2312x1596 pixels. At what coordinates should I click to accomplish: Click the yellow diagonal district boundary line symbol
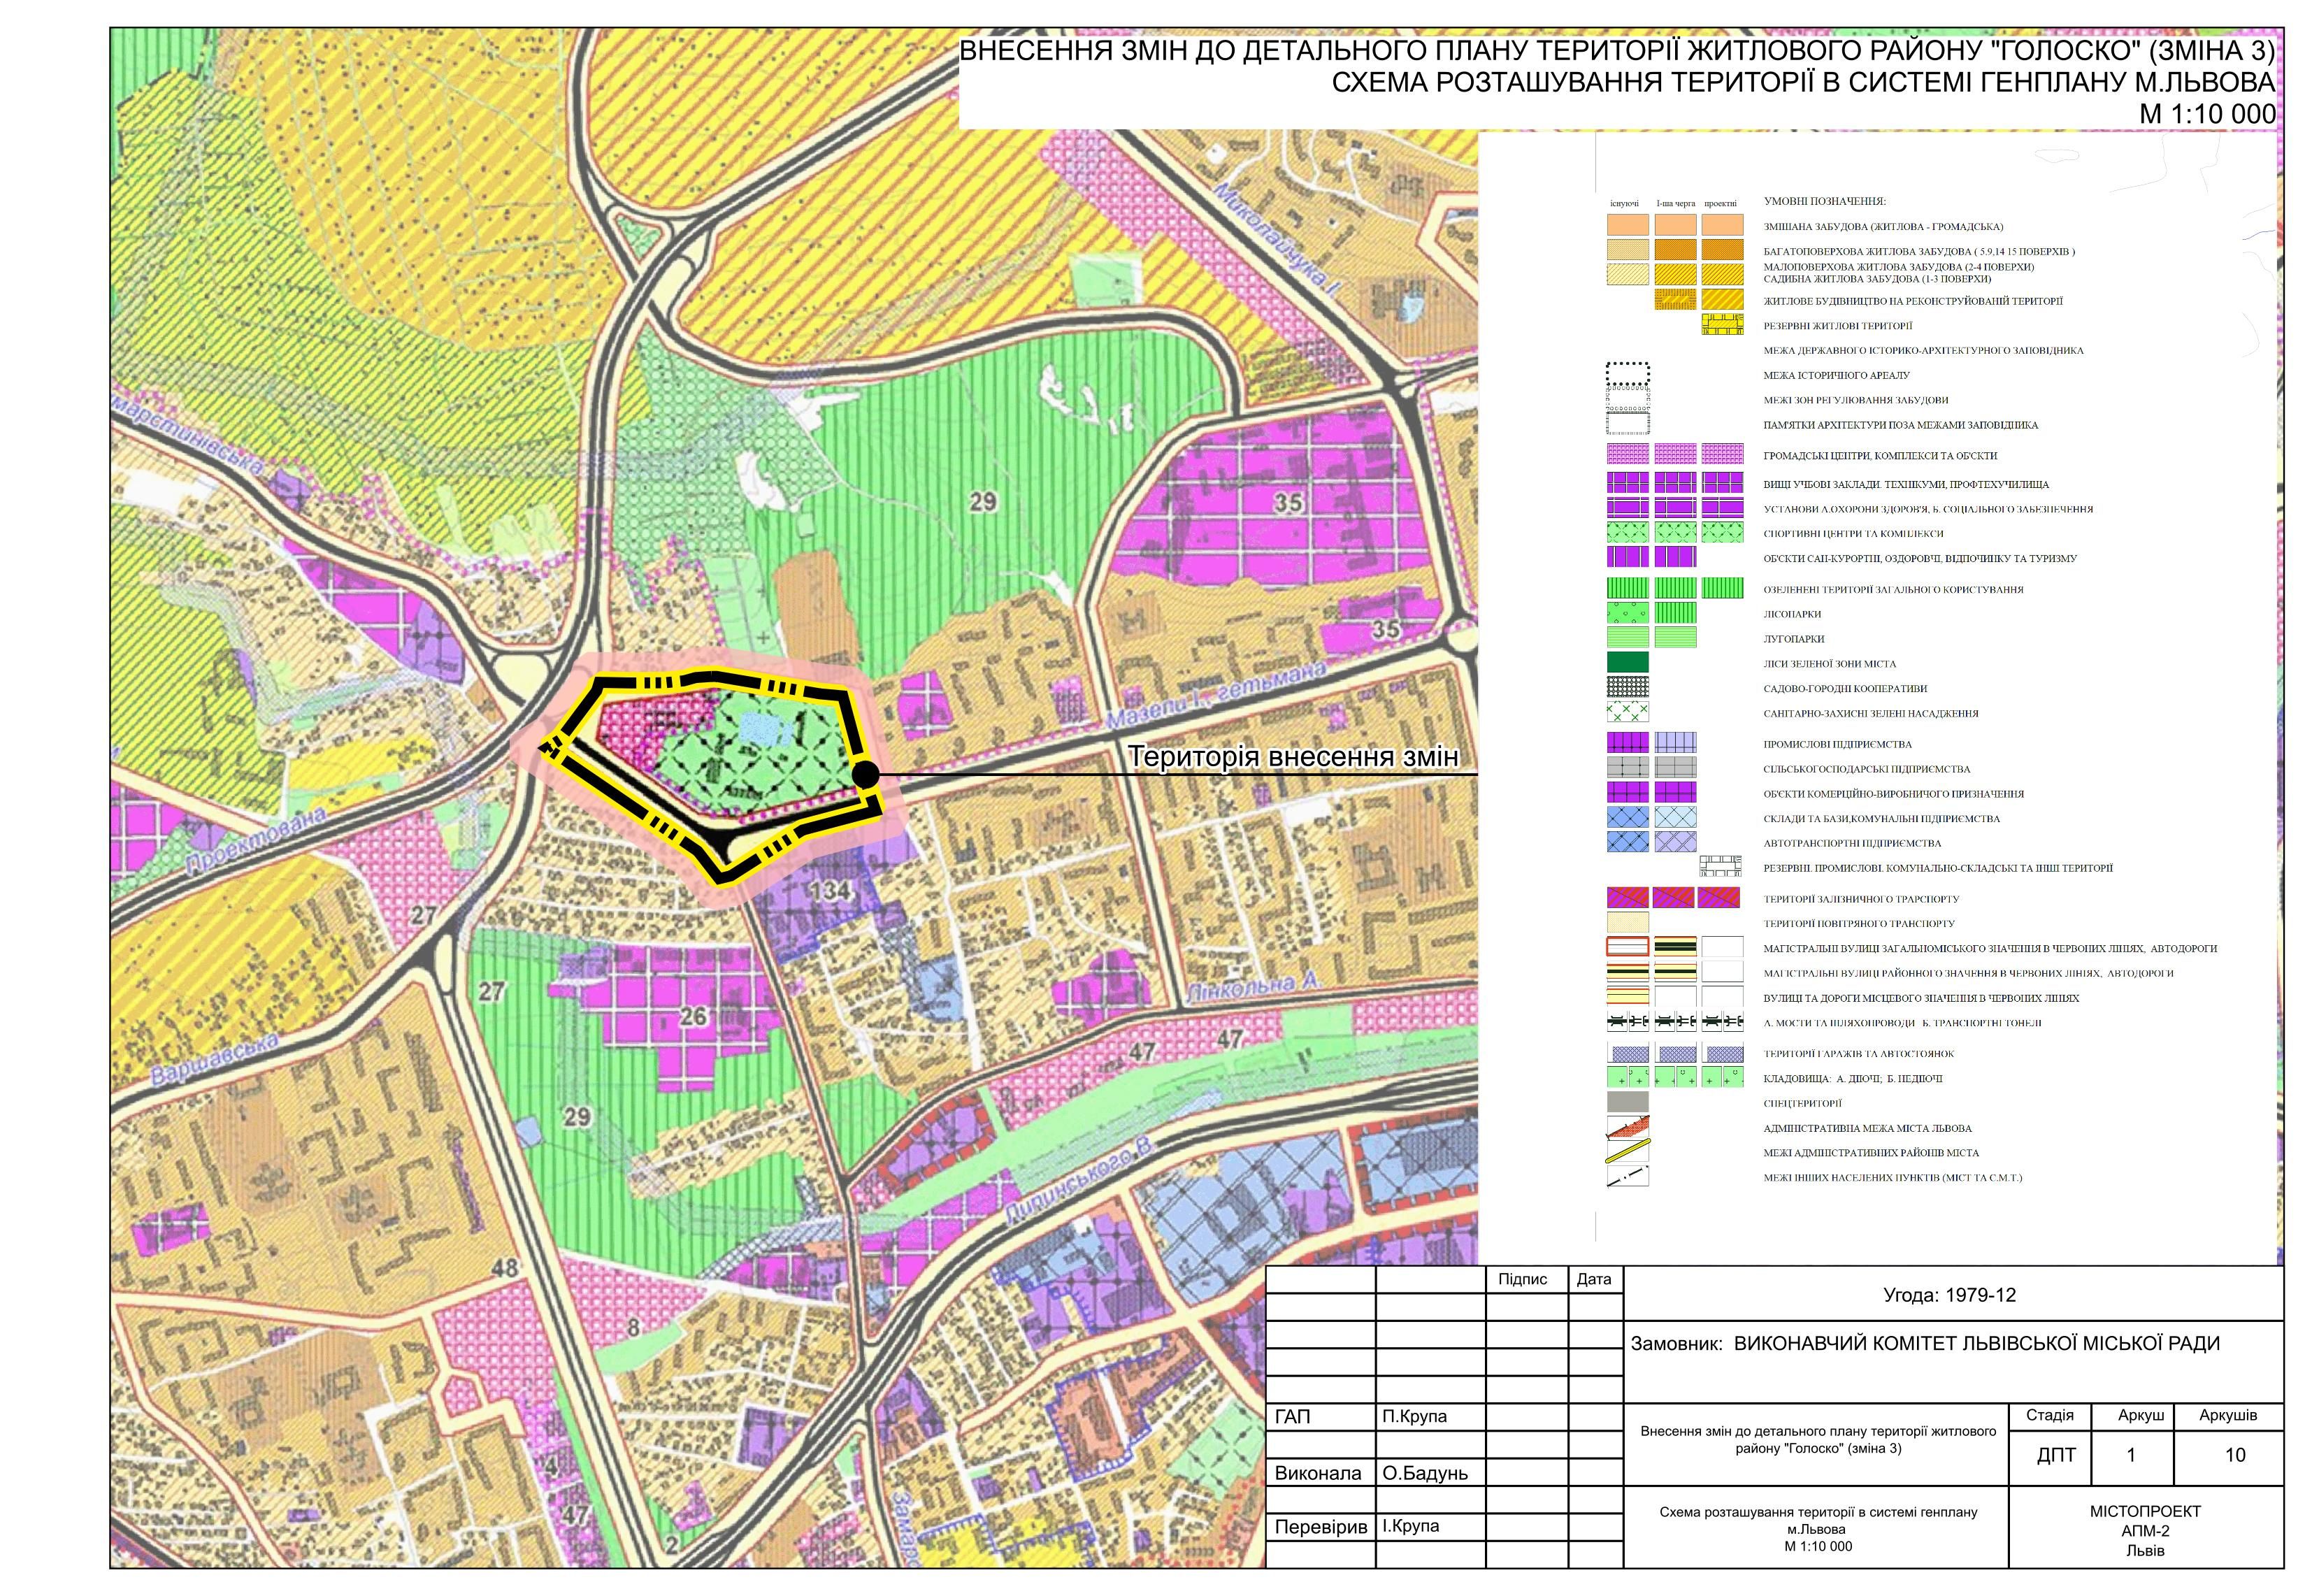[x=1627, y=1152]
